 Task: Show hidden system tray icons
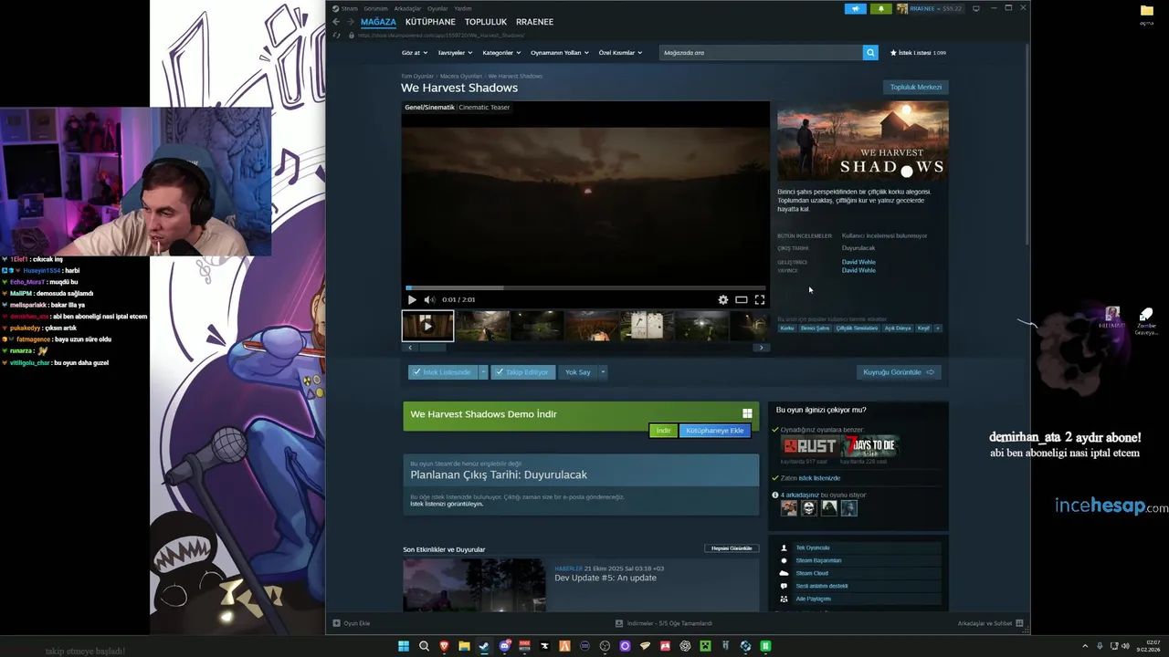[1085, 646]
